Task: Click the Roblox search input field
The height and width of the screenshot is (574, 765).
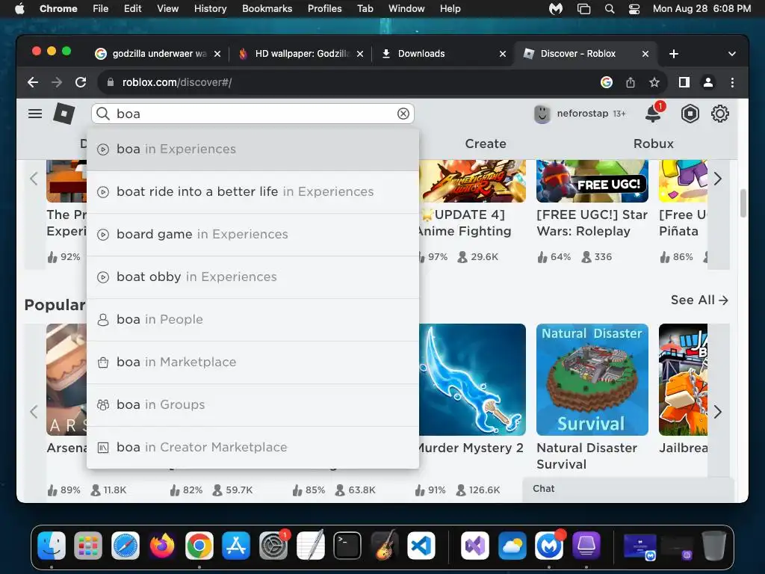Action: tap(253, 114)
